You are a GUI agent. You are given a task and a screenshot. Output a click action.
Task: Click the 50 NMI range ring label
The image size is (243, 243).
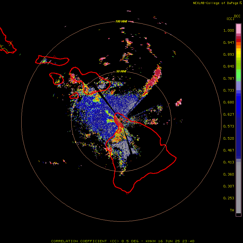click(121, 71)
